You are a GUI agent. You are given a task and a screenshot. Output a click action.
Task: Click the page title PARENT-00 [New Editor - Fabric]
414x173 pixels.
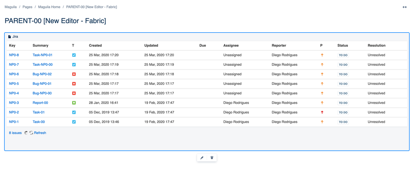[56, 21]
